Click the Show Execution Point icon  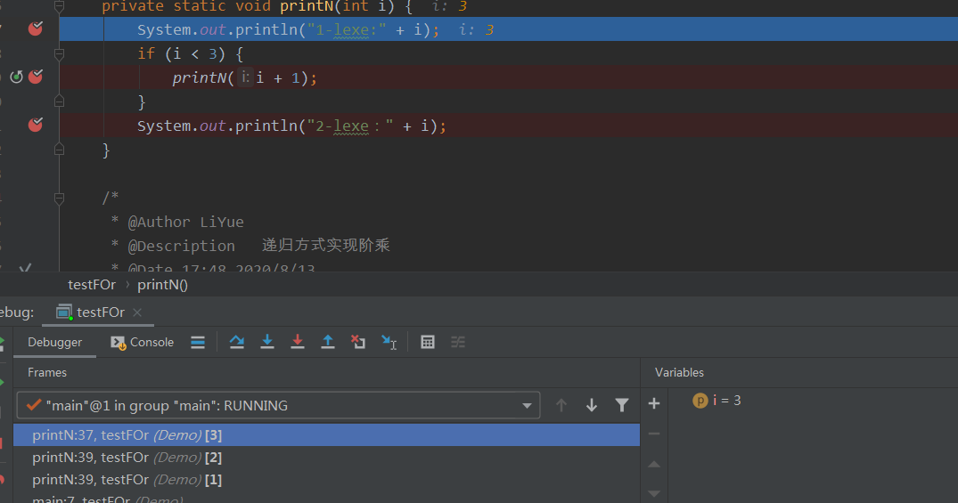click(197, 342)
